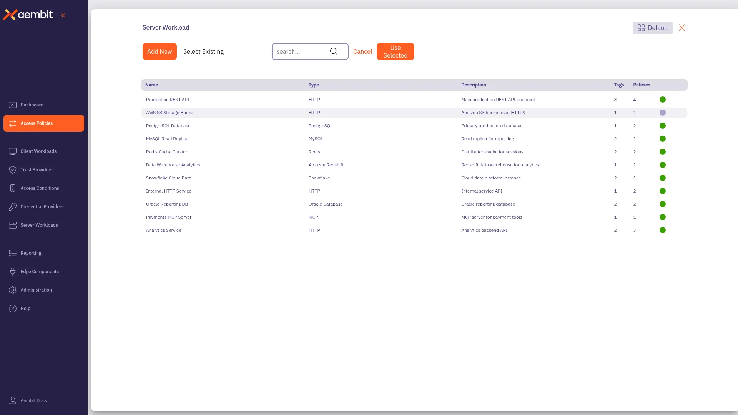Select the Production REST API row name
This screenshot has height=415, width=738.
pyautogui.click(x=168, y=100)
